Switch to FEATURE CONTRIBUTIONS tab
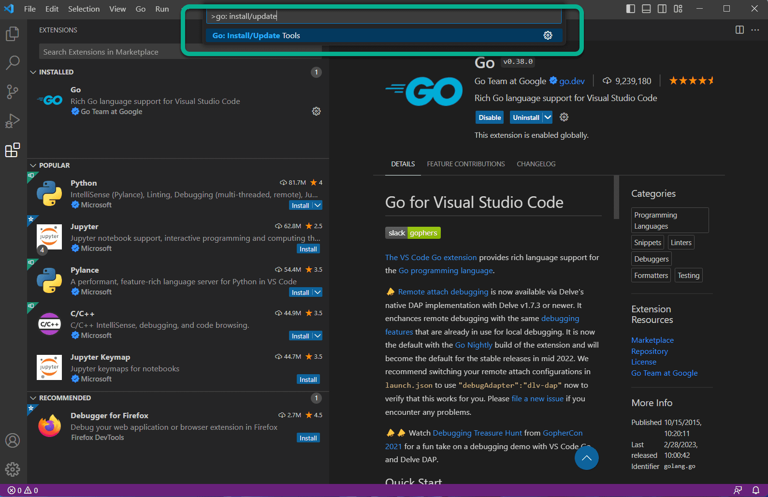The height and width of the screenshot is (497, 768). point(466,164)
